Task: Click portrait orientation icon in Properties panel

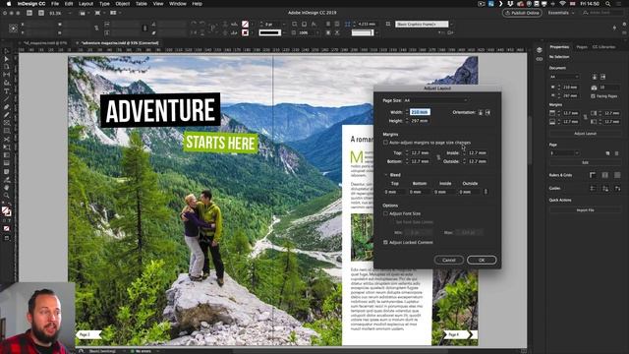Action: [x=594, y=77]
